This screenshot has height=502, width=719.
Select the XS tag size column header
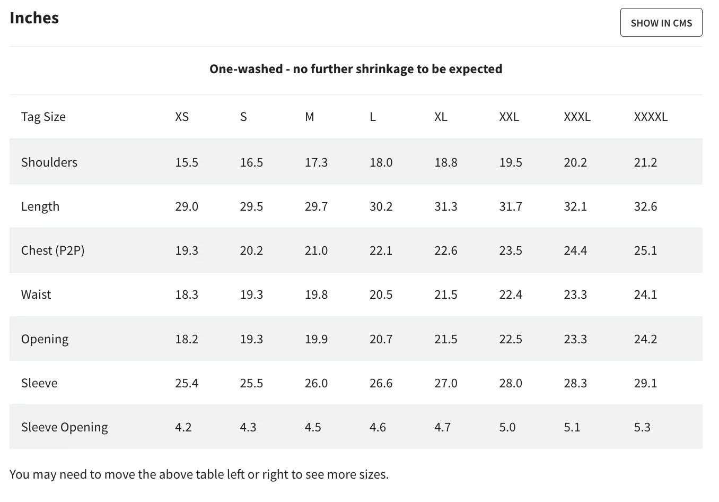(182, 117)
